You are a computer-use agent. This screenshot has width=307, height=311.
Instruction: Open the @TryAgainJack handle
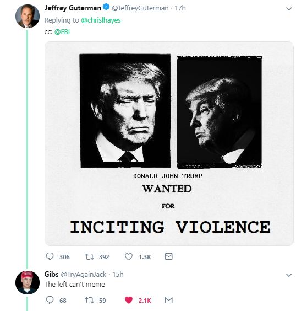pos(83,275)
